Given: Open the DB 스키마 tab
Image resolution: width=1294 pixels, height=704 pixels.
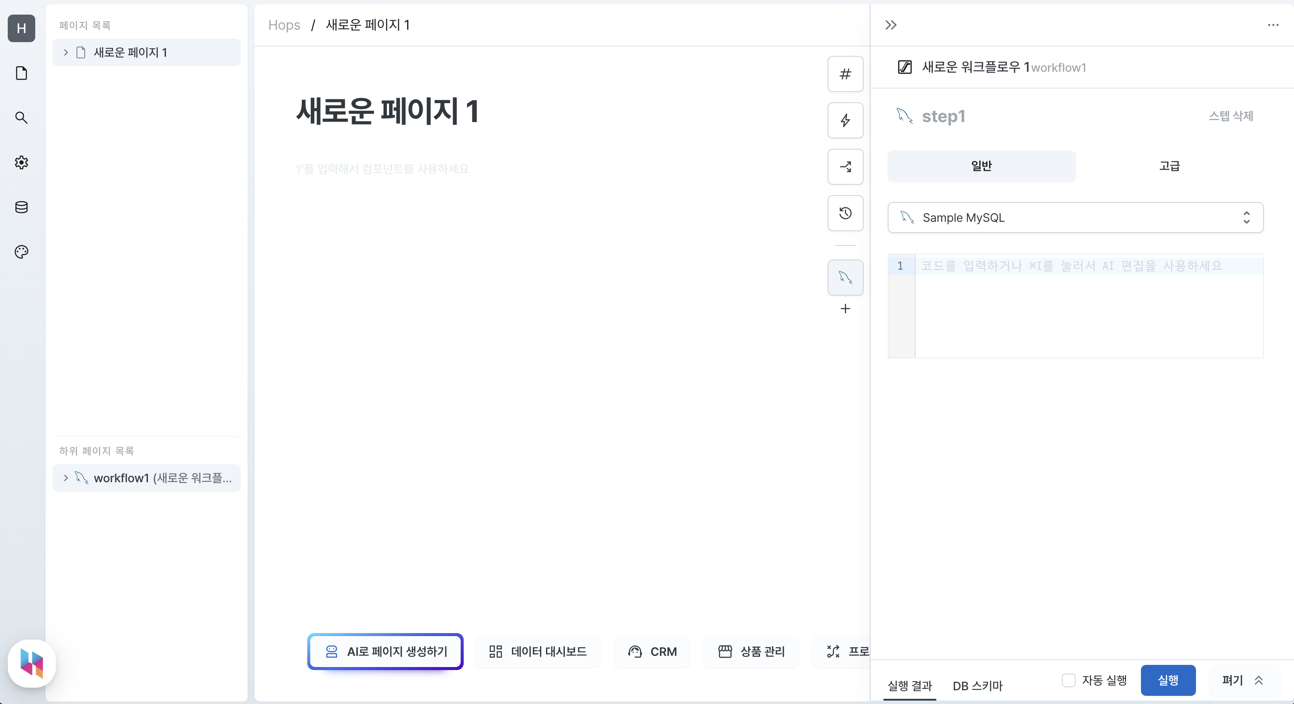Looking at the screenshot, I should 978,686.
